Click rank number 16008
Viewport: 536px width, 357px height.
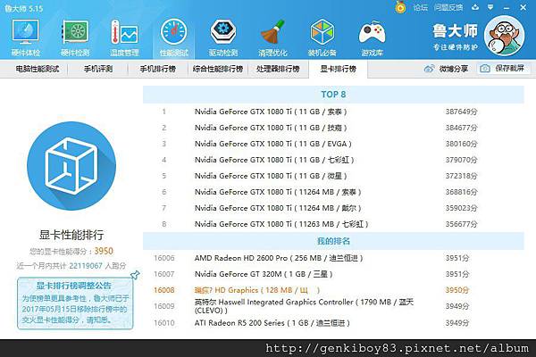[164, 290]
